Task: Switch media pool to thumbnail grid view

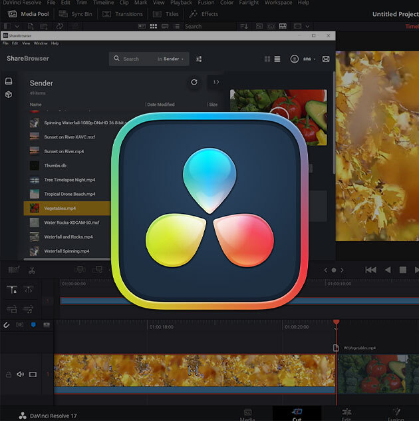Action: pyautogui.click(x=154, y=27)
